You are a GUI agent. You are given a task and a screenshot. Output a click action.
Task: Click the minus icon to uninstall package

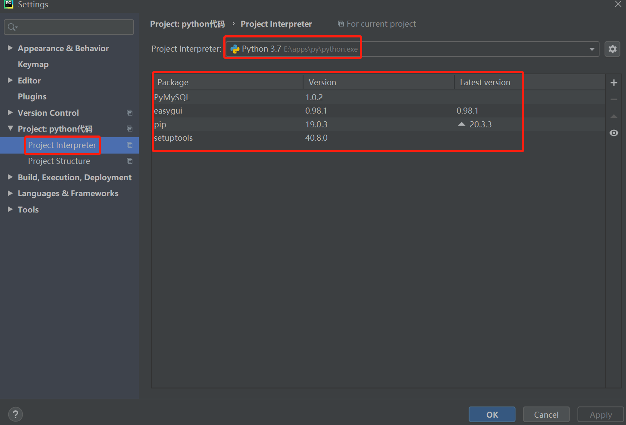click(614, 99)
